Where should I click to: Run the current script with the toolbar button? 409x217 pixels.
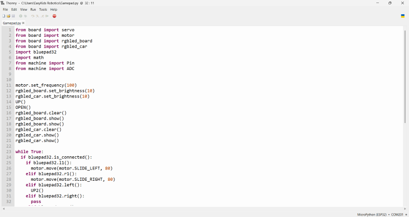pyautogui.click(x=20, y=16)
